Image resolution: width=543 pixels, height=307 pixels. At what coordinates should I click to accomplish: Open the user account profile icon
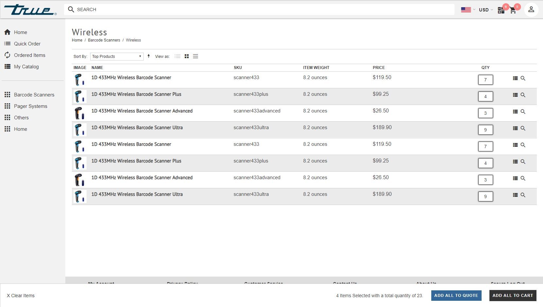click(531, 9)
